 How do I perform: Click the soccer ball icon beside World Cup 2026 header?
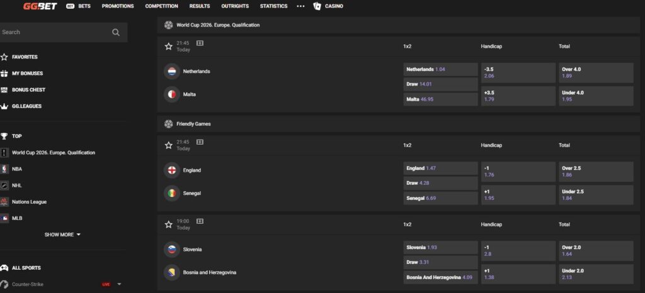pos(168,25)
